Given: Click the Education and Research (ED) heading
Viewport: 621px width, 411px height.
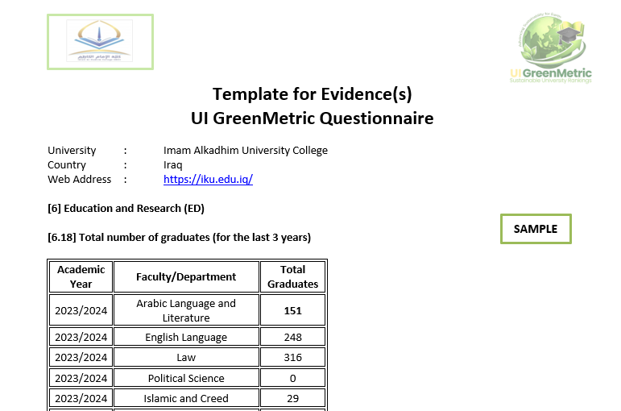Looking at the screenshot, I should click(126, 209).
